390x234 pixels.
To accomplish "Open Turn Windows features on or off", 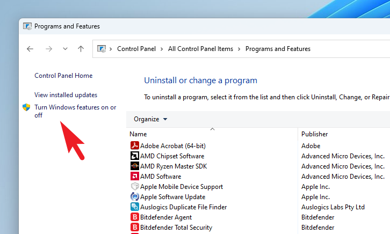I will [x=75, y=111].
